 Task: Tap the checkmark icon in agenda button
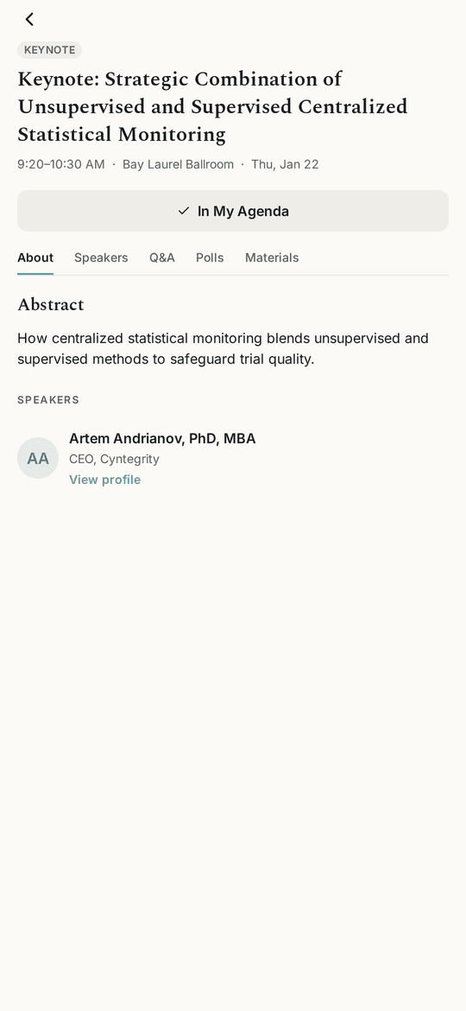click(184, 211)
